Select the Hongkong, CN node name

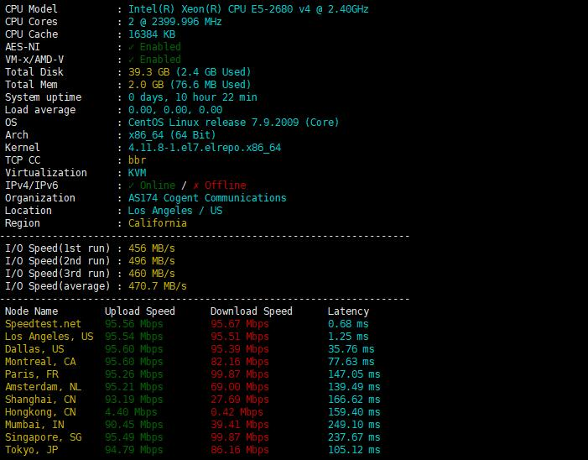(40, 412)
